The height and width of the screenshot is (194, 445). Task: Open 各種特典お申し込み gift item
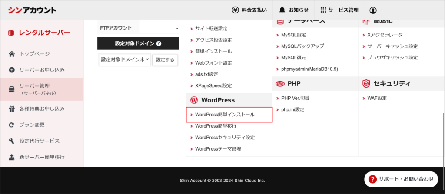coord(42,109)
